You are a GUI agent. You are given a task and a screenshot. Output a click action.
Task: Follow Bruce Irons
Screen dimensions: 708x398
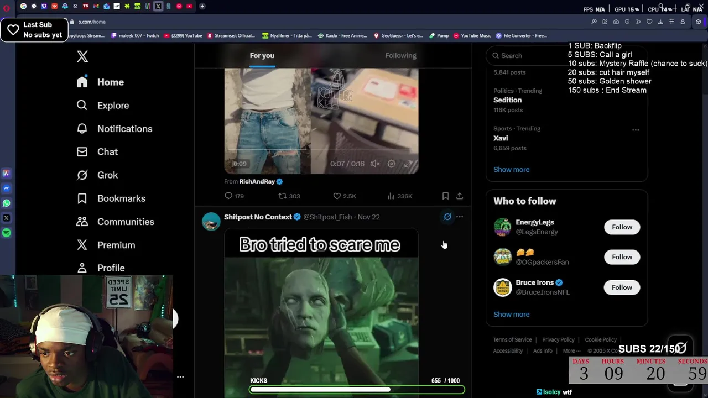pos(622,287)
